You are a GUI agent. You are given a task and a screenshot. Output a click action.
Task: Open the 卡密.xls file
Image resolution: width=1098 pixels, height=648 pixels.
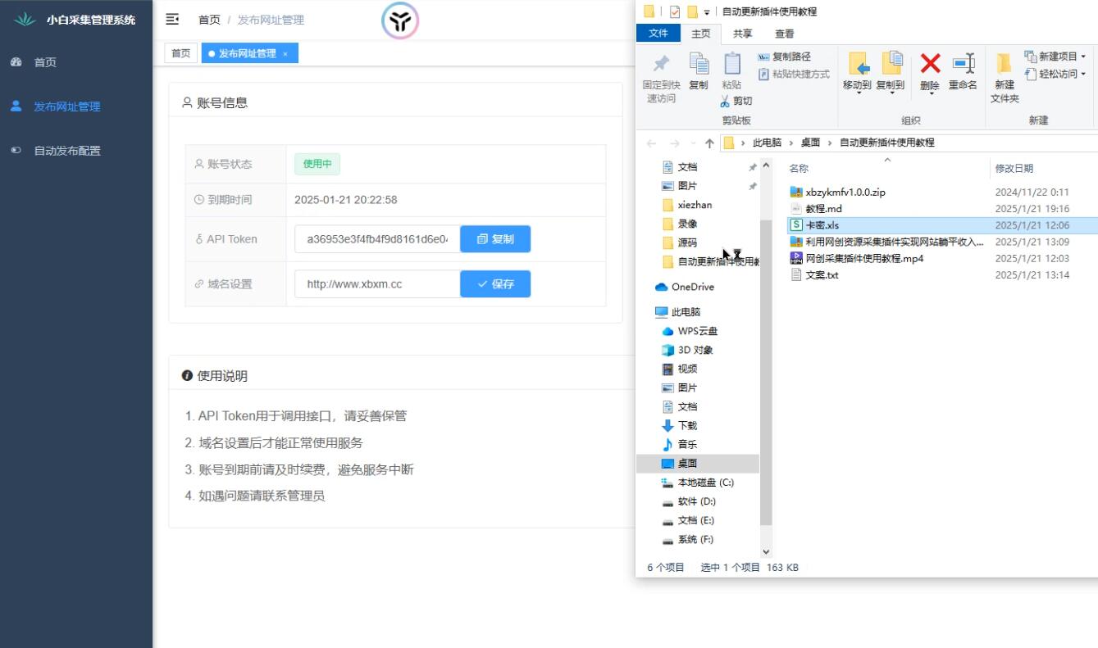point(822,224)
